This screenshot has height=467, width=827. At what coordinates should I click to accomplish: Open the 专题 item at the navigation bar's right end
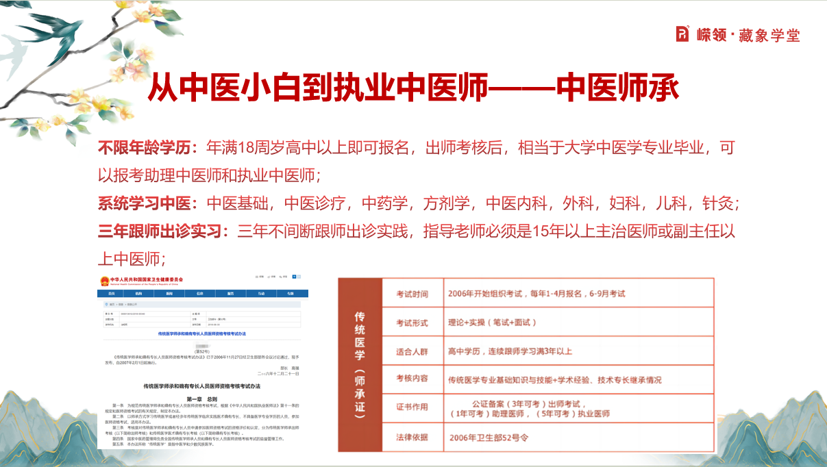tap(288, 292)
